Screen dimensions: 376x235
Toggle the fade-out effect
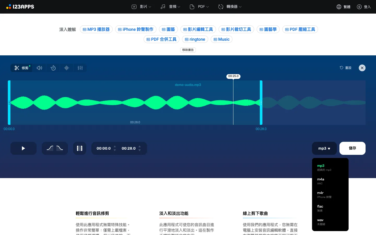click(x=60, y=148)
